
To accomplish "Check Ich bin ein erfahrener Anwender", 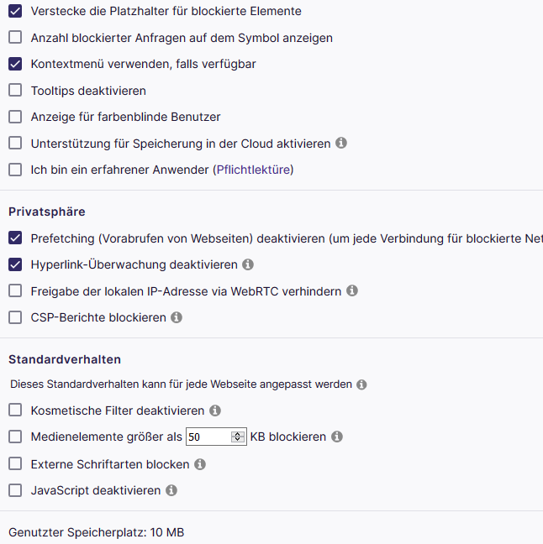I will point(15,170).
